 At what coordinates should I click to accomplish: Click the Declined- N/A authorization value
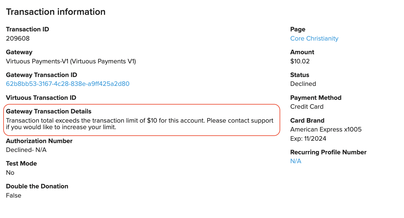26,150
